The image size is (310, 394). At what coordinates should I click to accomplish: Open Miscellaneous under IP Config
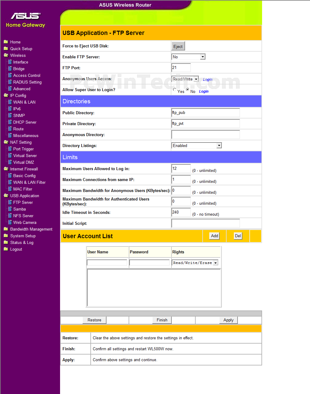26,135
